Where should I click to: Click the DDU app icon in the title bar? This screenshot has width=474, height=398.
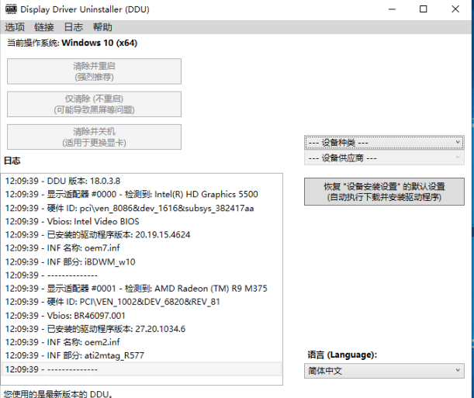pos(11,9)
